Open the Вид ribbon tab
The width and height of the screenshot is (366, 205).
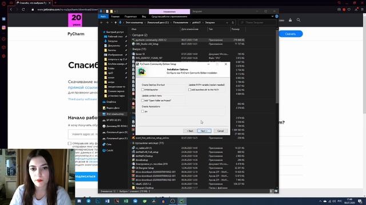click(x=144, y=17)
